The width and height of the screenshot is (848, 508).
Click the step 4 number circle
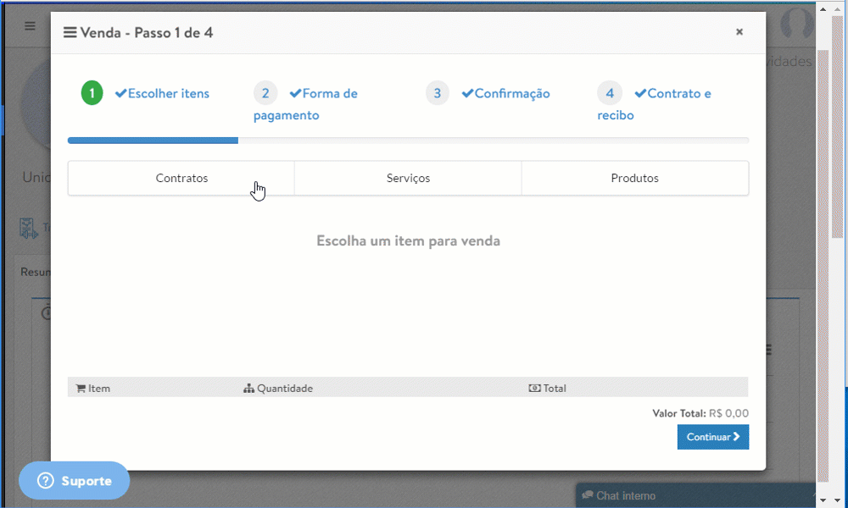(610, 93)
